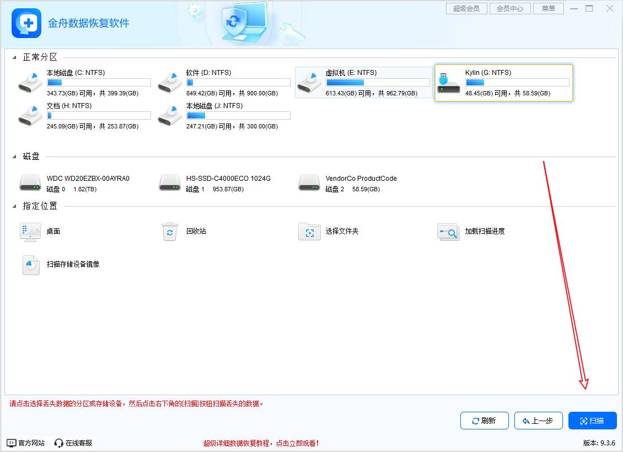The height and width of the screenshot is (452, 623).
Task: Collapse the 磁盘 section triangle
Action: [14, 157]
